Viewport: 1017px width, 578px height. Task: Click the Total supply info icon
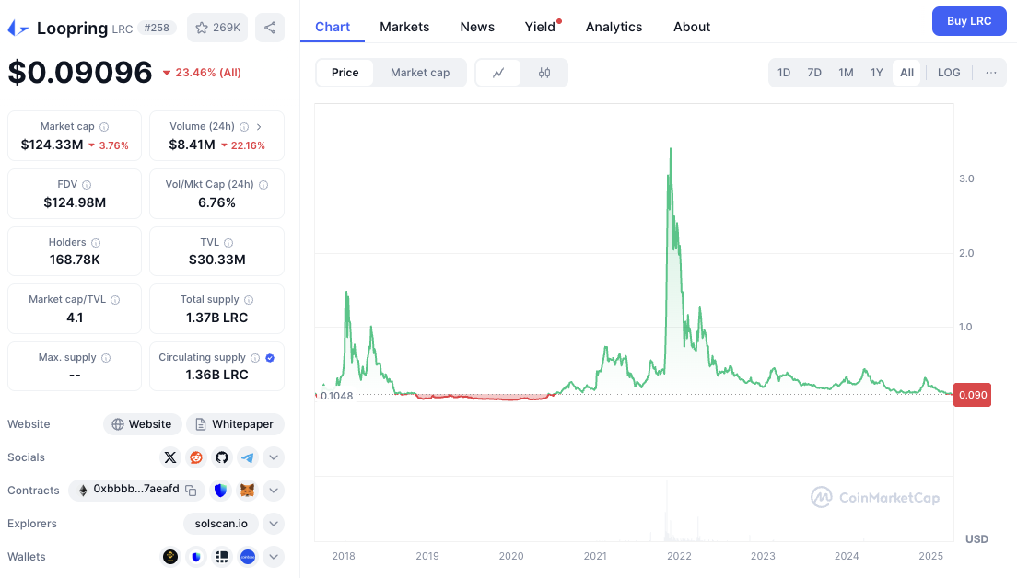249,300
